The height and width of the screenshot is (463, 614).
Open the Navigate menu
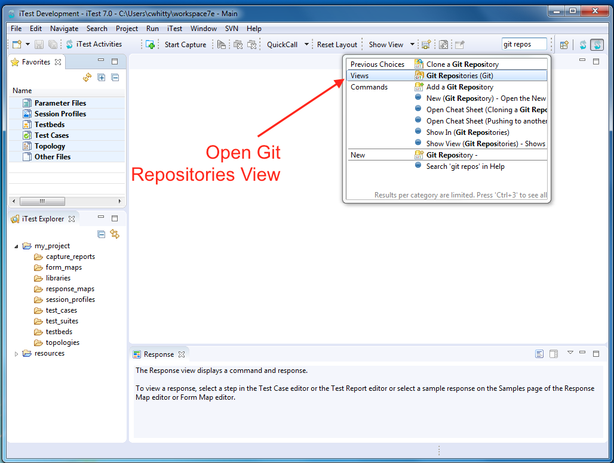point(65,29)
